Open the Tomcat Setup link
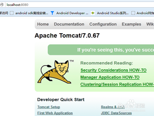Image resolution: width=154 pixels, height=116 pixels. coord(49,107)
